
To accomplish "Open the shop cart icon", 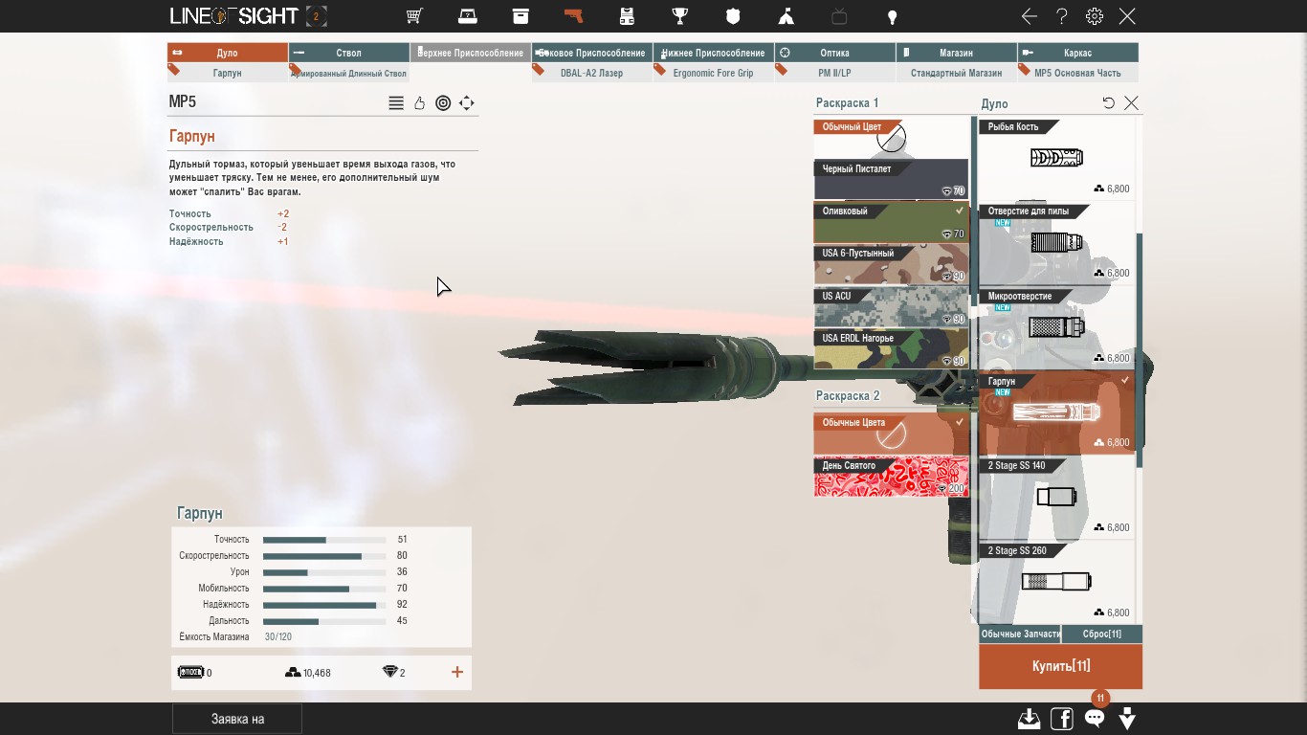I will point(414,16).
